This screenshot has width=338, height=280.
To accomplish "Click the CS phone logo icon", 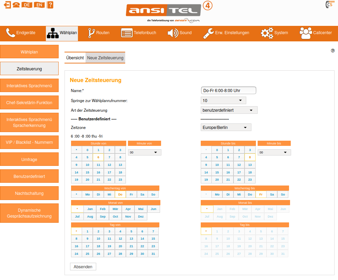I will [x=329, y=5].
